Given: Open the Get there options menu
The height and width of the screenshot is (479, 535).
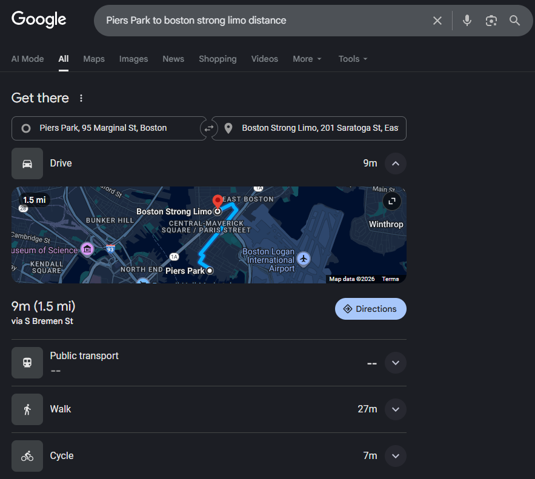Looking at the screenshot, I should (81, 98).
